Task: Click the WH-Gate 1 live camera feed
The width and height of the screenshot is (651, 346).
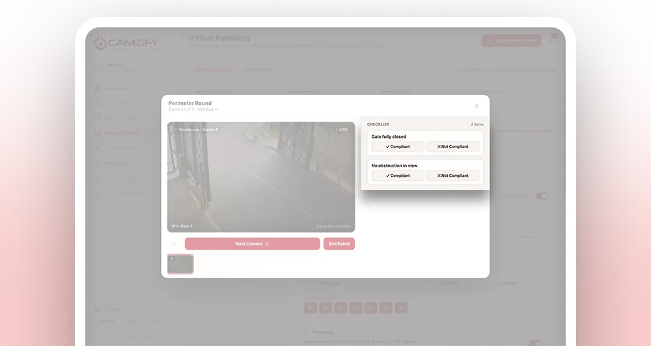Action: coord(261,177)
